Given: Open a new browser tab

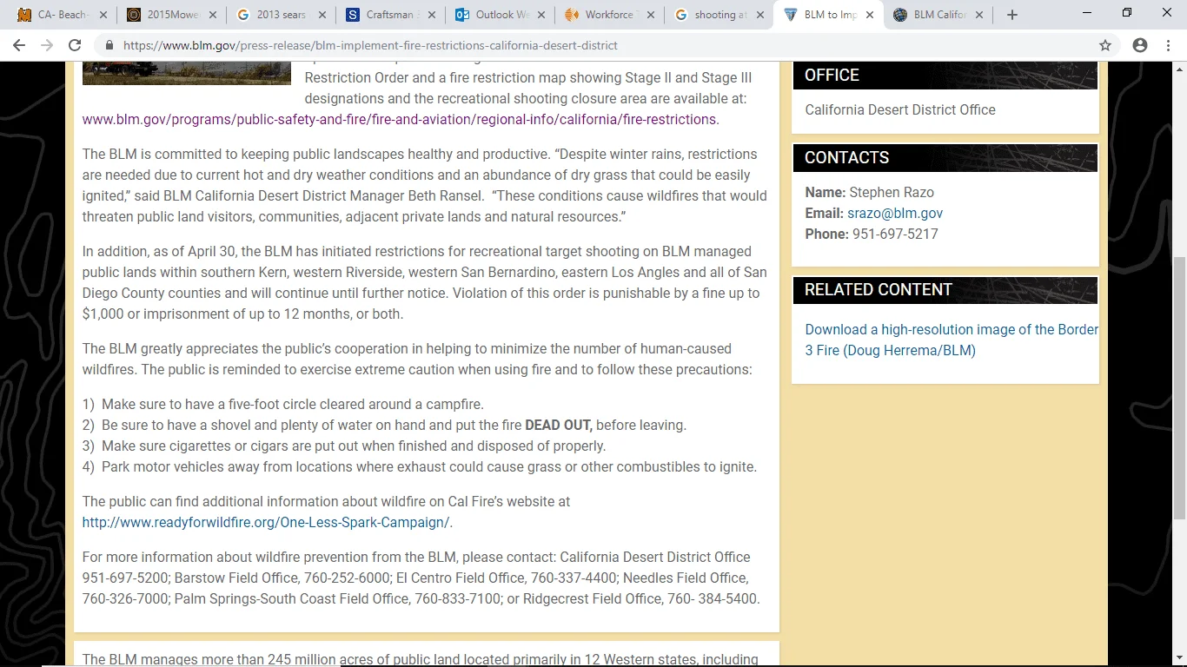Looking at the screenshot, I should (x=1011, y=15).
